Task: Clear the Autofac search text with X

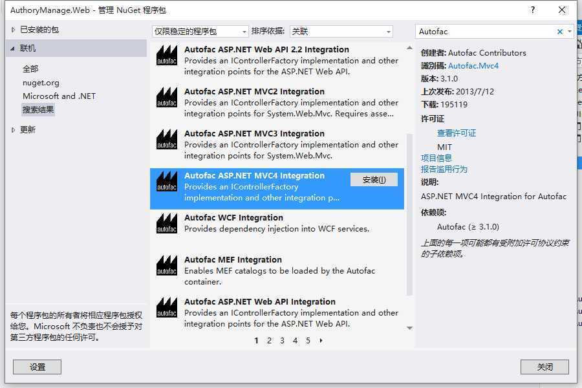Action: (560, 32)
